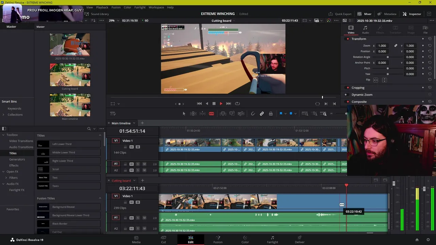436x245 pixels.
Task: Activate the Trim Edit Mode tool
Action: 193,114
